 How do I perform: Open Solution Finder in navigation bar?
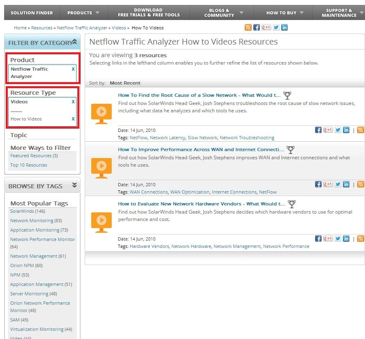(x=32, y=13)
